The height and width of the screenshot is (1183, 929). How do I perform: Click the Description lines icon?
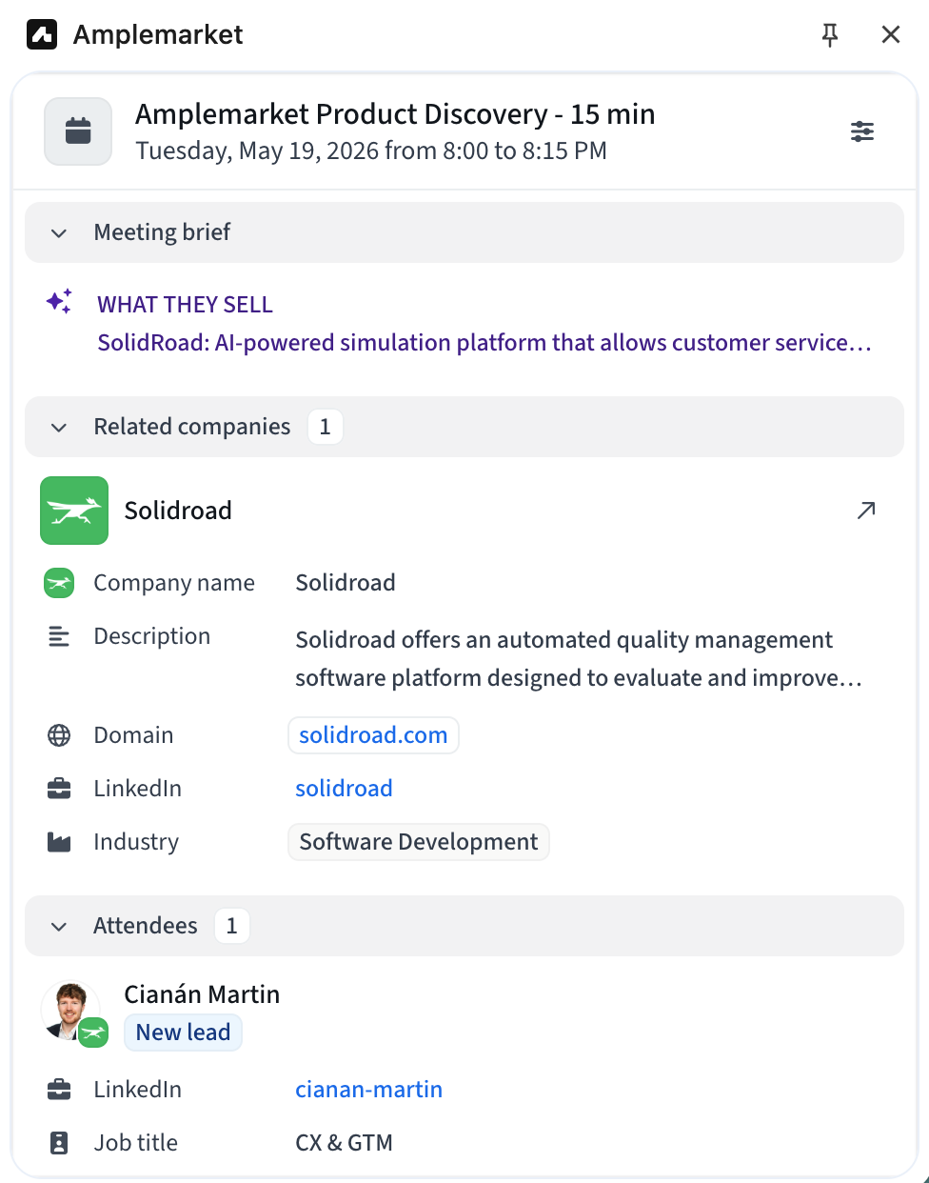[59, 636]
